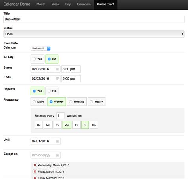The image size is (188, 179).
Task: Switch to the Month tab
Action: coord(41,4)
